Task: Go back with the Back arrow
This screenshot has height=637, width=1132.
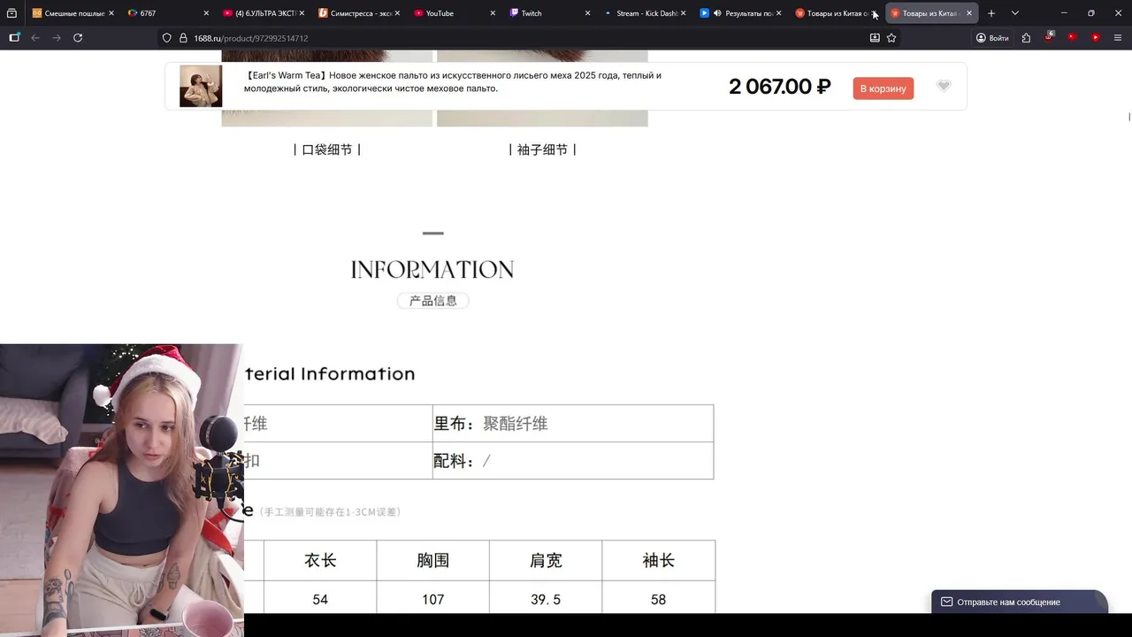Action: coord(35,38)
